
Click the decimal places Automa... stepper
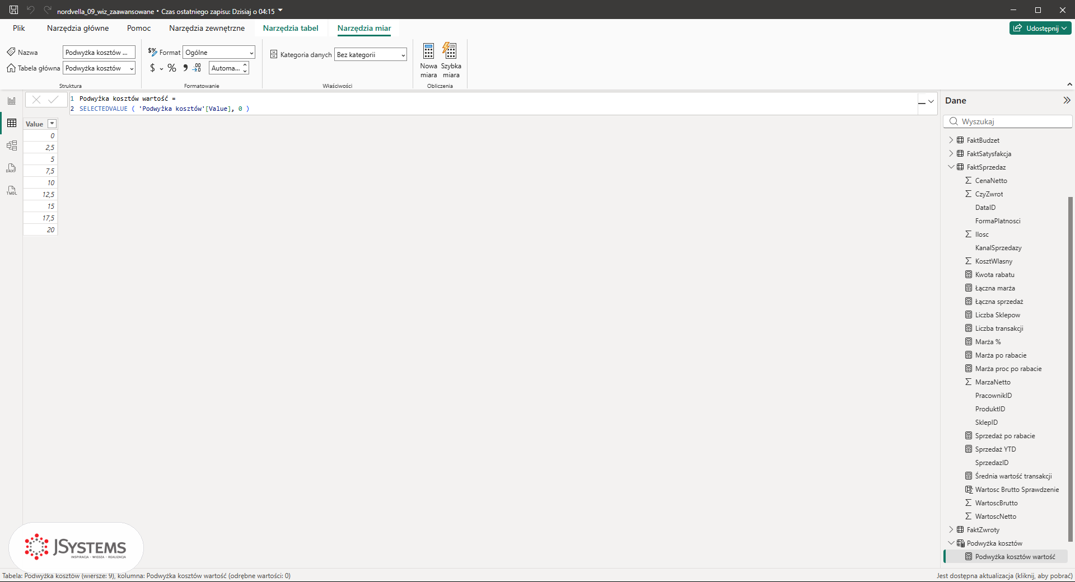pyautogui.click(x=229, y=68)
